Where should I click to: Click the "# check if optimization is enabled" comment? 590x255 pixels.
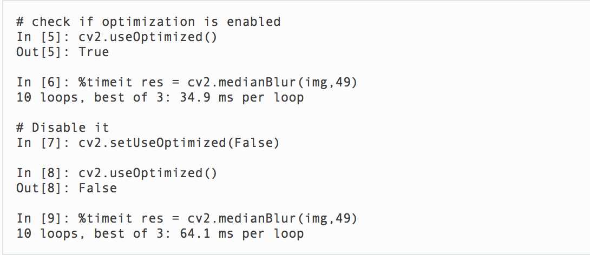tap(148, 22)
